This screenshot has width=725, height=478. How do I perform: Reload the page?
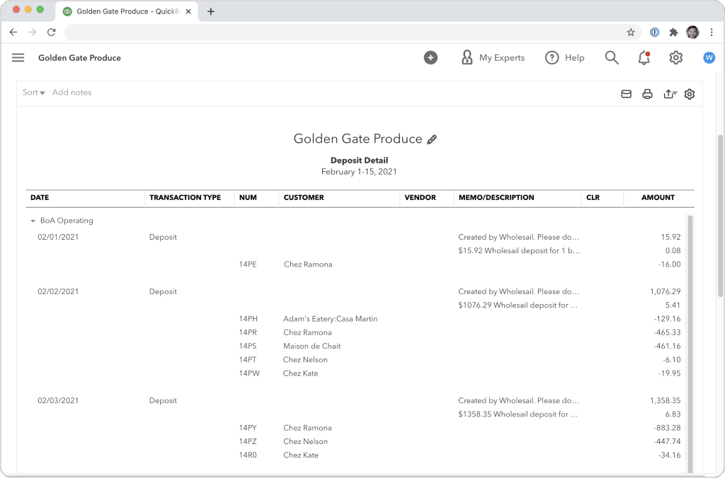click(51, 33)
